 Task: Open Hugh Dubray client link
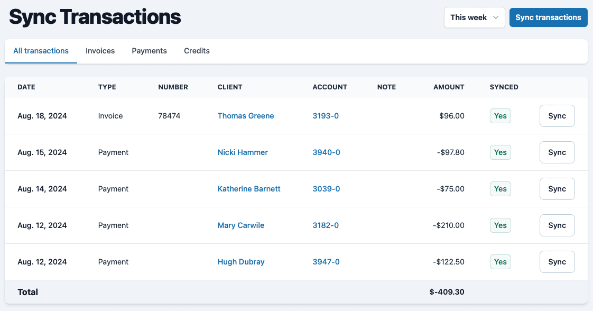[241, 262]
